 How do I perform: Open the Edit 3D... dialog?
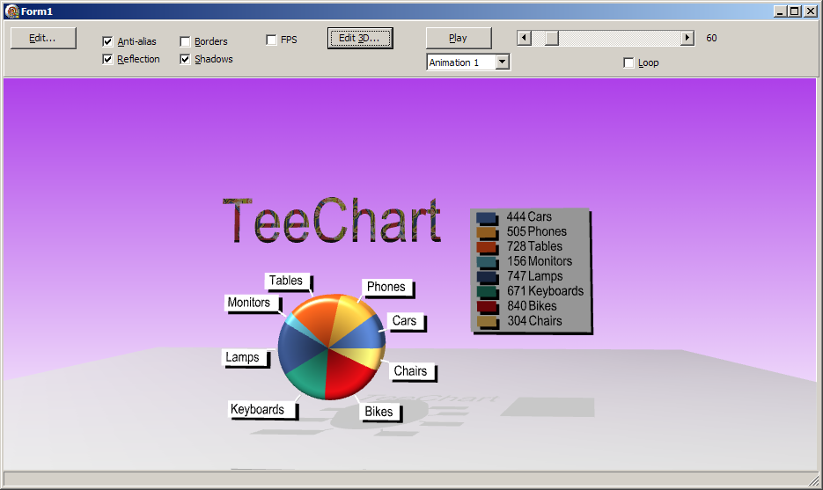coord(360,39)
